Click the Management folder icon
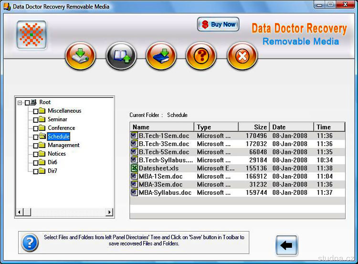The image size is (358, 264). click(x=42, y=145)
